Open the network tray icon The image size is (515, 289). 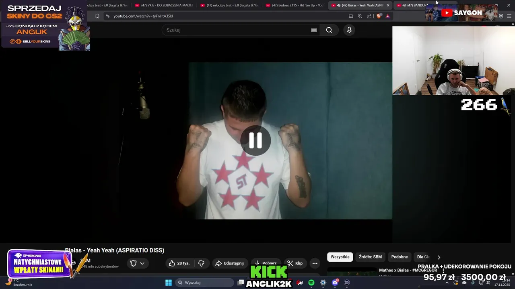481,283
